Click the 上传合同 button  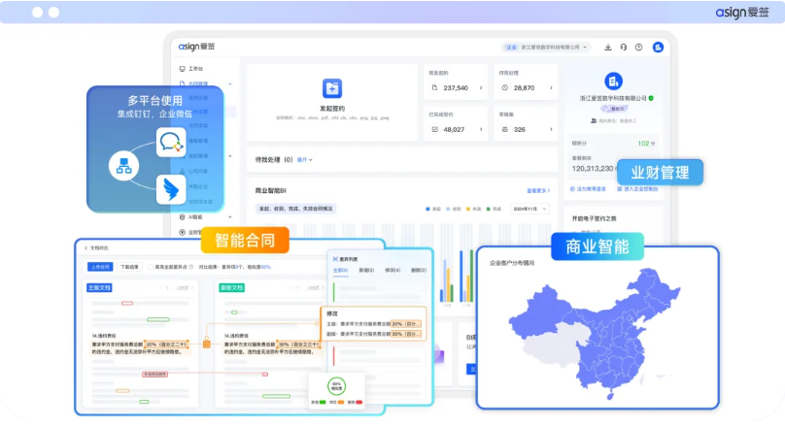point(99,266)
